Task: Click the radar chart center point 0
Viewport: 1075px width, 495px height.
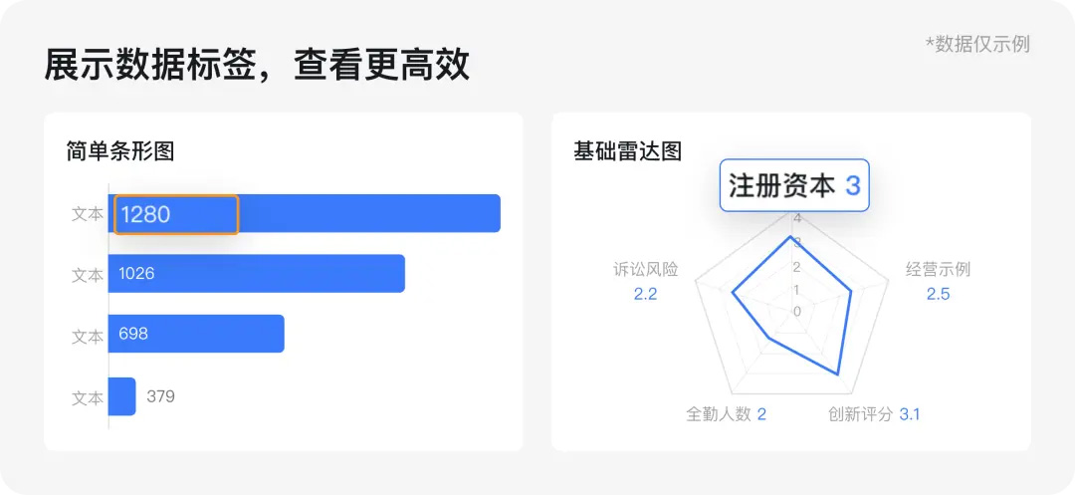Action: click(796, 312)
